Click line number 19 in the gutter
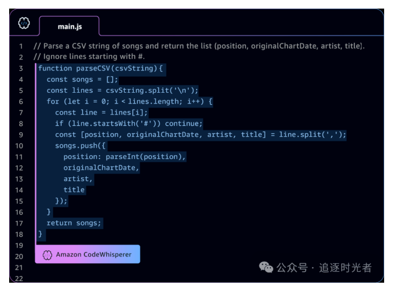 coord(20,245)
